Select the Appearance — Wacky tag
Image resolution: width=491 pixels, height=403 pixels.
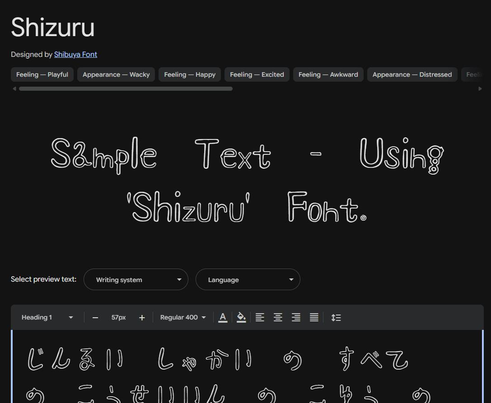[116, 74]
